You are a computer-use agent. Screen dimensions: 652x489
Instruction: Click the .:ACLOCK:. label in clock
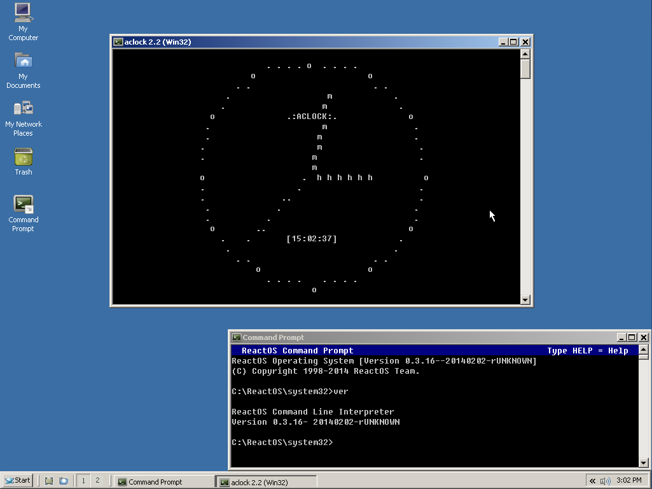point(312,117)
